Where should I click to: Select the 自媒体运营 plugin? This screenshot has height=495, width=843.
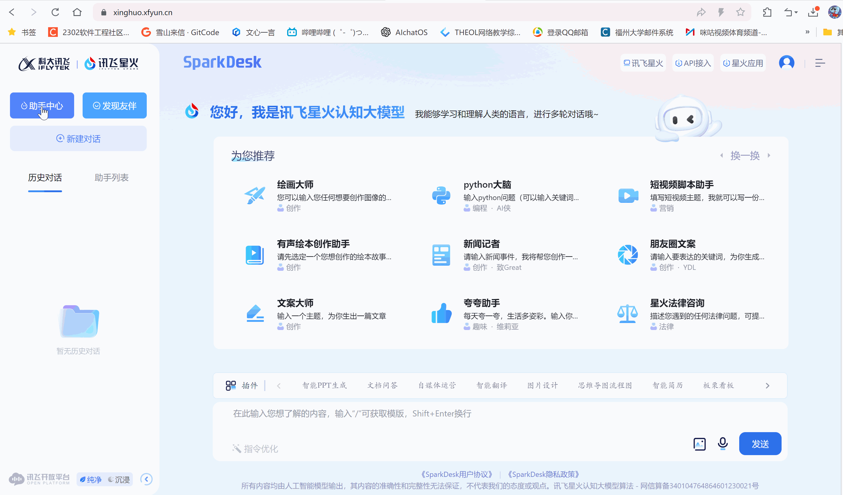[x=437, y=385]
